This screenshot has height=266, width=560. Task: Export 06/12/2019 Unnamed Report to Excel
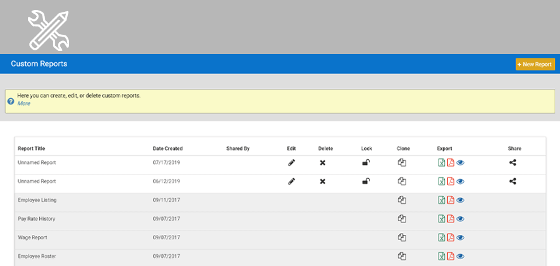(441, 181)
